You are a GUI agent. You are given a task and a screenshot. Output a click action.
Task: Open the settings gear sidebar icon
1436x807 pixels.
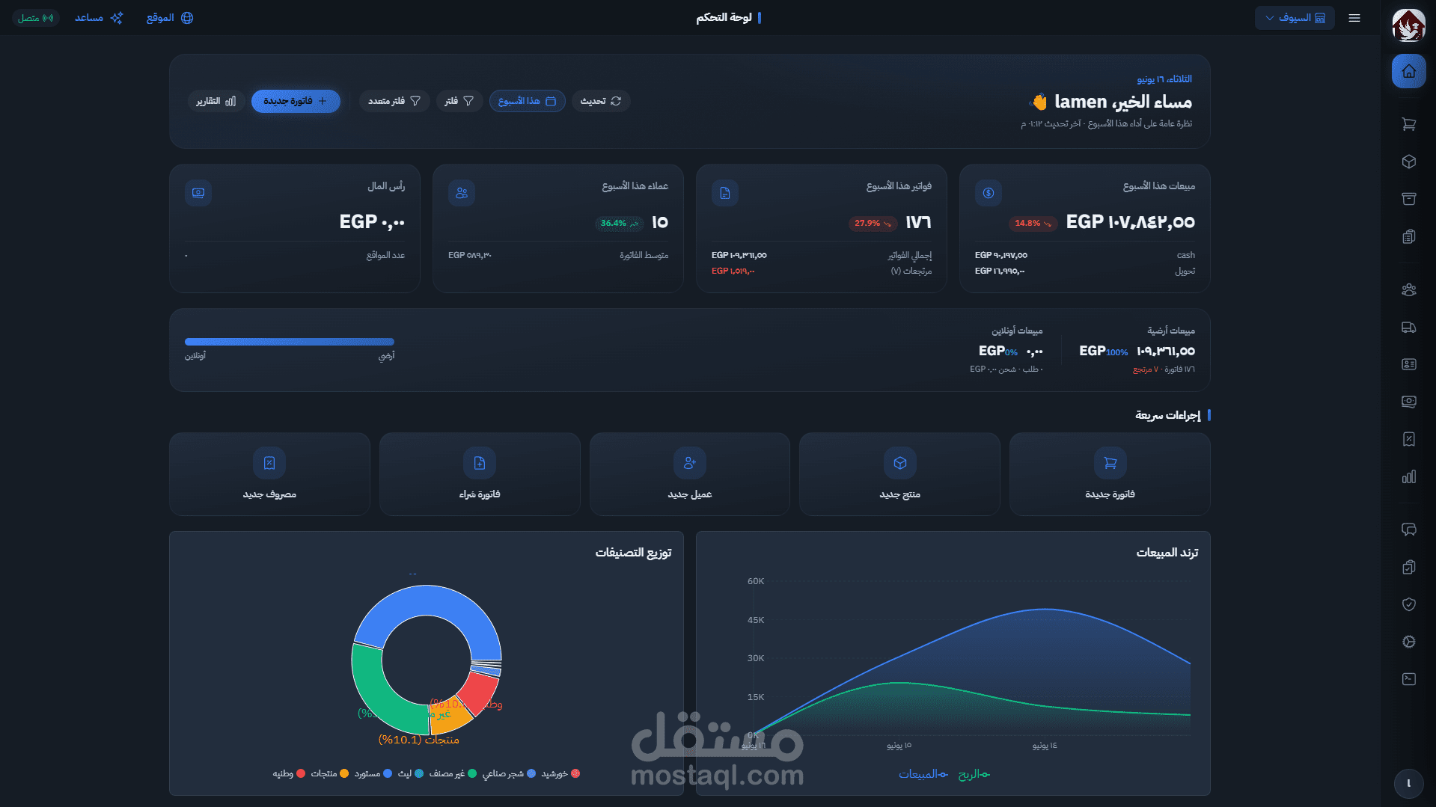(1408, 642)
